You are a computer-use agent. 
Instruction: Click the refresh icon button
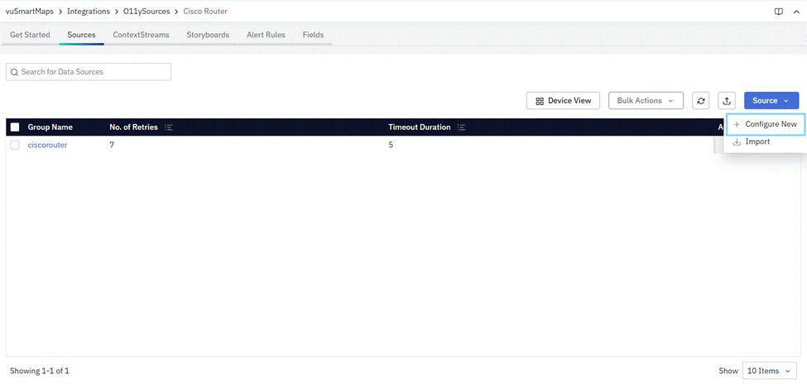coord(701,101)
